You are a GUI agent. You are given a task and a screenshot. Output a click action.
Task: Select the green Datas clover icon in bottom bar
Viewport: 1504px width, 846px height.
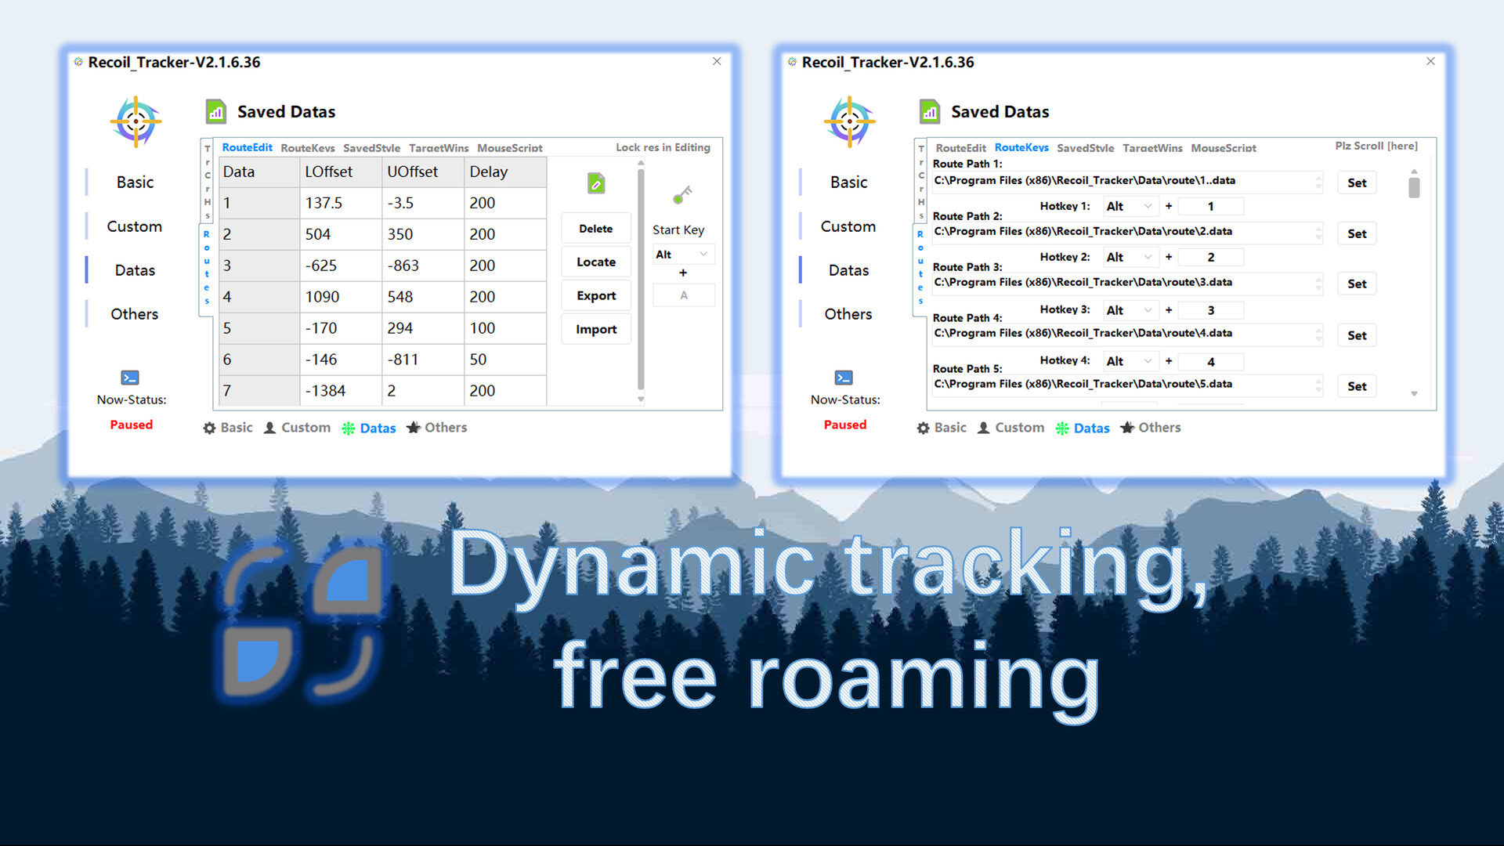click(x=348, y=428)
